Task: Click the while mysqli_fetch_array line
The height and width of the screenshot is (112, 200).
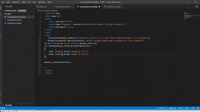Action: 67,46
